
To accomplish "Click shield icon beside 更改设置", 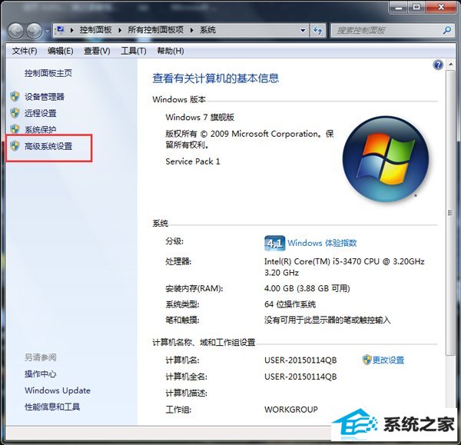I will point(366,360).
